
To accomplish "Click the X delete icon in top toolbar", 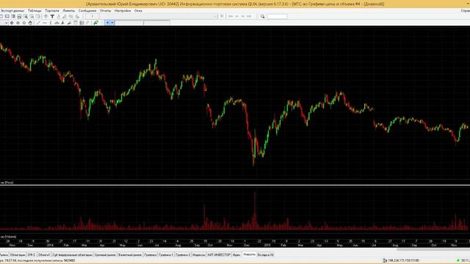I will click(x=222, y=16).
